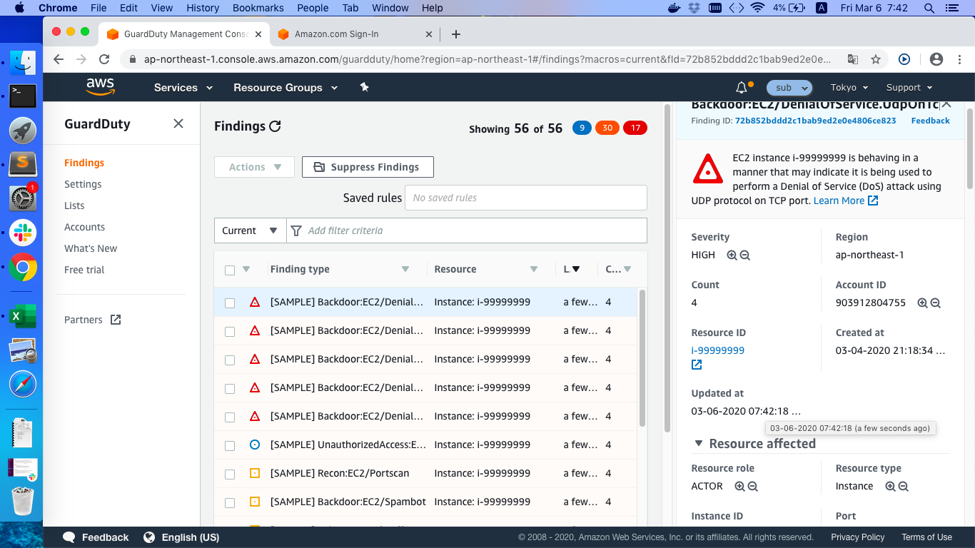Viewport: 975px width, 548px height.
Task: Toggle the blue low severity count 9
Action: [582, 128]
